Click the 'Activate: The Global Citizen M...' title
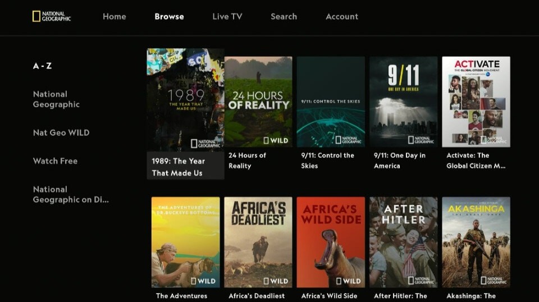539x302 pixels. coord(476,161)
